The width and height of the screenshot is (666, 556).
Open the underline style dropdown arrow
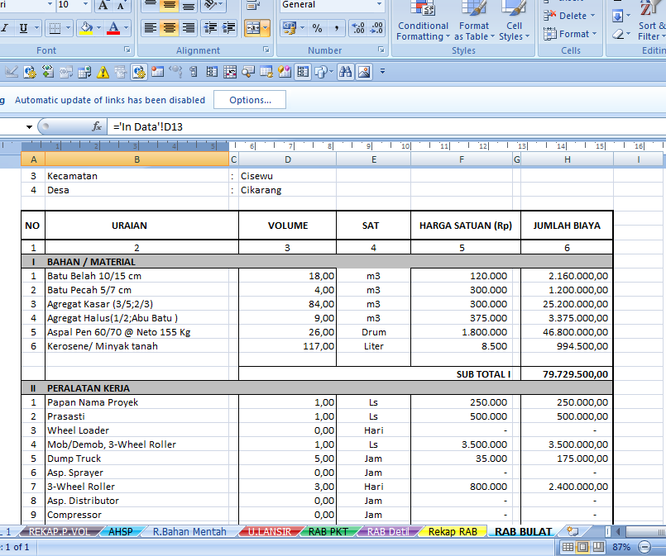36,28
